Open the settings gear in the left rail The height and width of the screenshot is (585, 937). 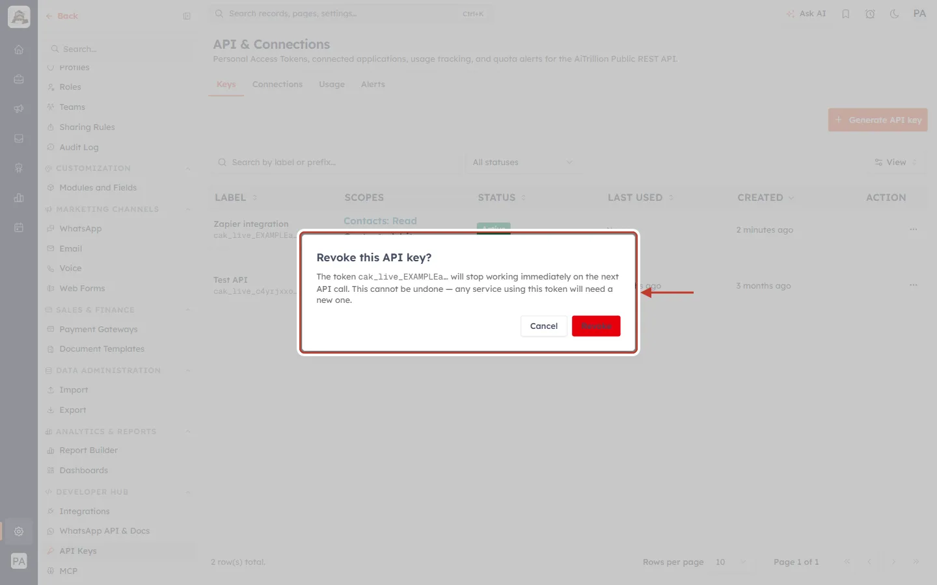[19, 531]
